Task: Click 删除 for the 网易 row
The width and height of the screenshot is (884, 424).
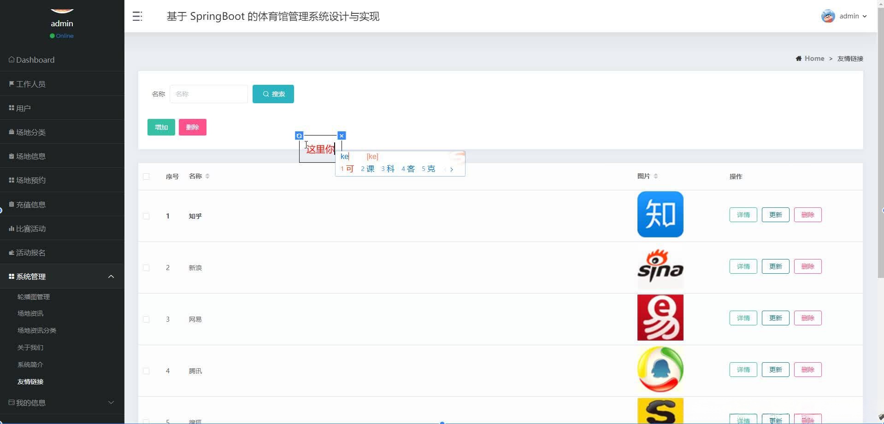Action: (x=808, y=318)
